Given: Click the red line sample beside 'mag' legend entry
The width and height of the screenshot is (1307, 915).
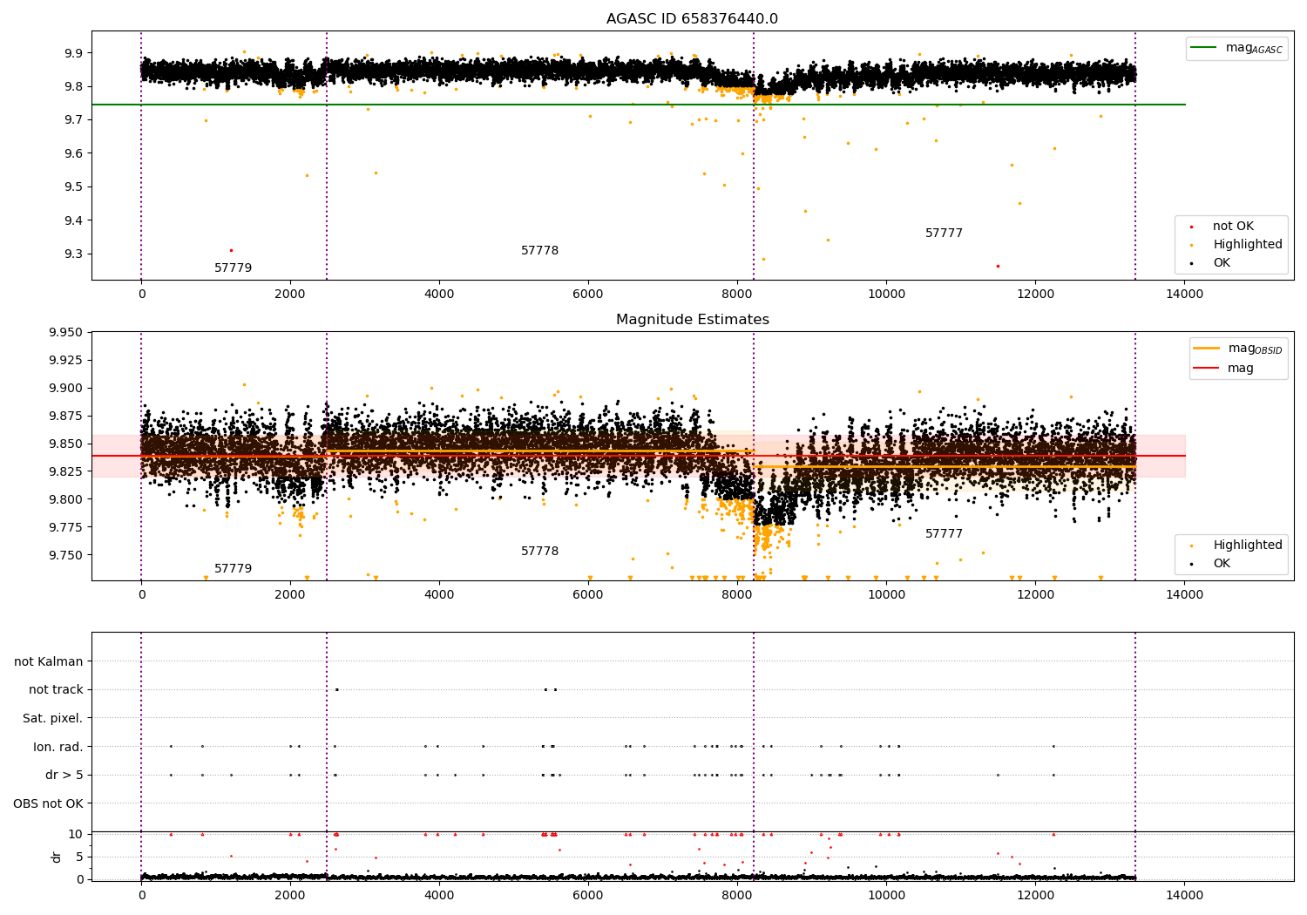Looking at the screenshot, I should click(x=1207, y=369).
